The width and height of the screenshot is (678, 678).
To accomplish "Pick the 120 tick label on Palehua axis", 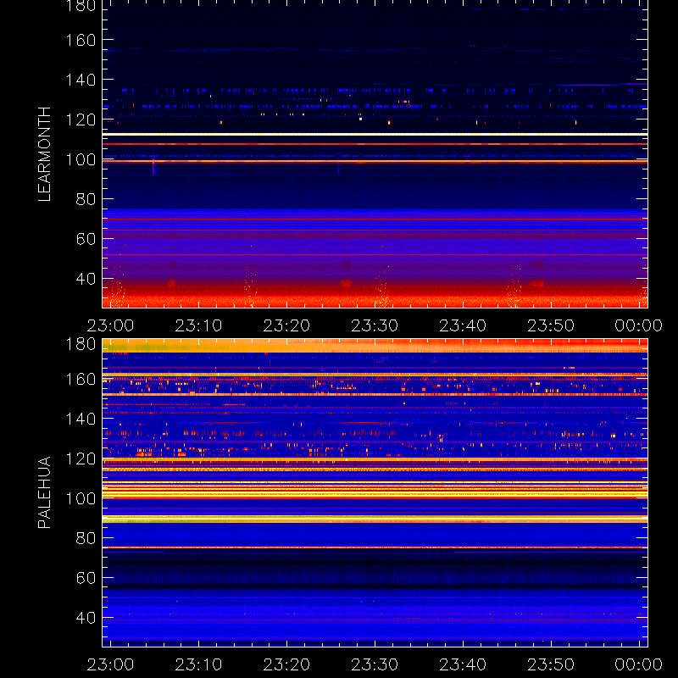I will pyautogui.click(x=81, y=458).
